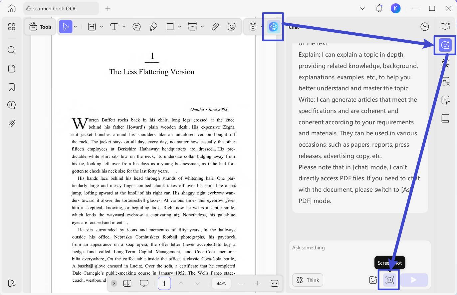The width and height of the screenshot is (457, 295).
Task: Open the UPDF AI assistant icon in toolbar
Action: pos(274,27)
